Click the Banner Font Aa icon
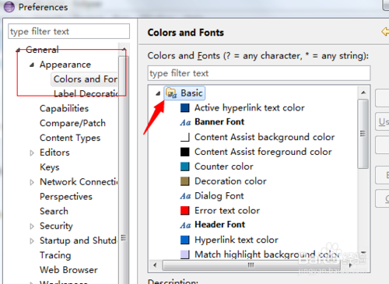Image resolution: width=389 pixels, height=284 pixels. 185,122
